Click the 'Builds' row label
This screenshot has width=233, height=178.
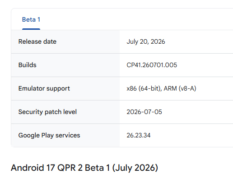28,65
